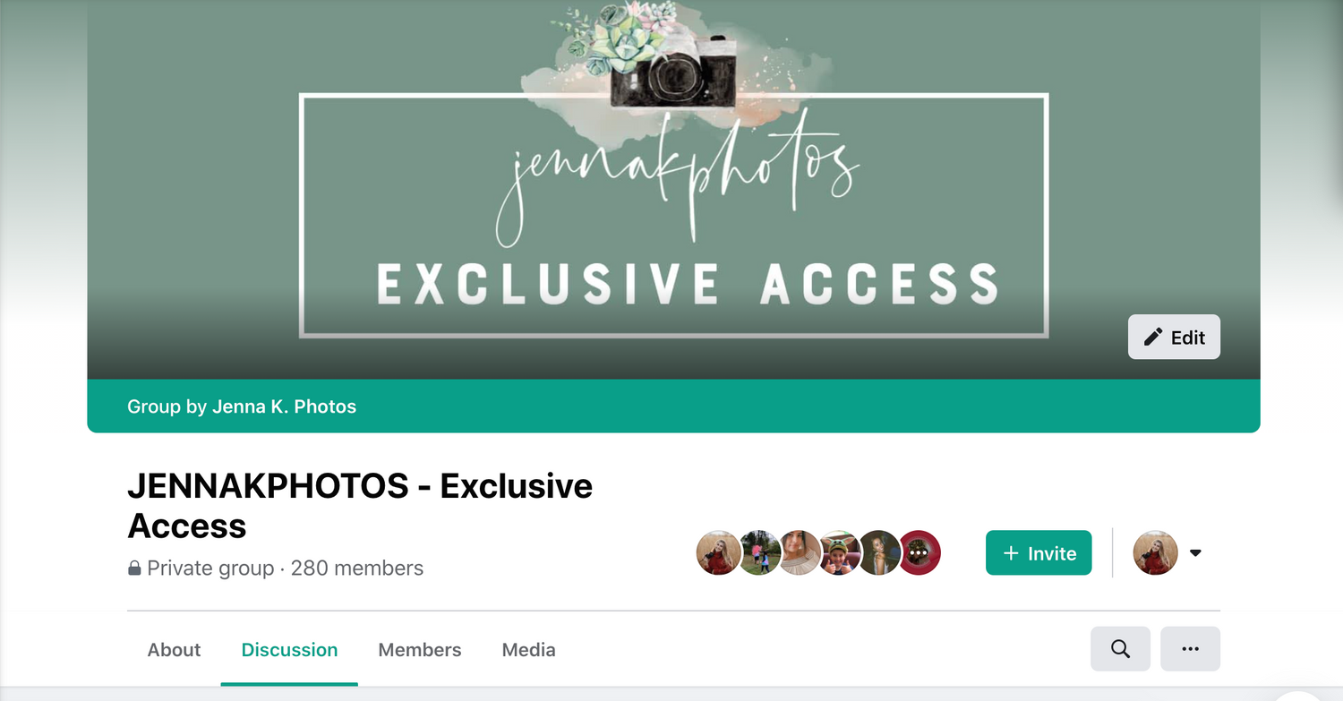Search the group with magnifier icon
1343x701 pixels.
click(x=1120, y=649)
